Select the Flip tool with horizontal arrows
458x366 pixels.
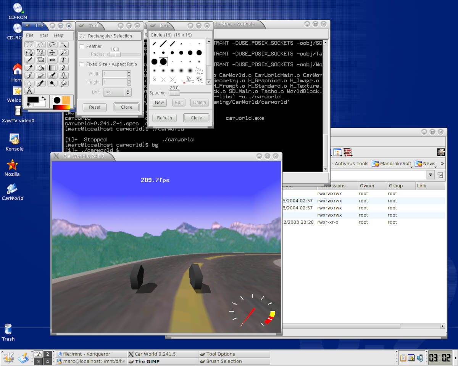[x=52, y=60]
